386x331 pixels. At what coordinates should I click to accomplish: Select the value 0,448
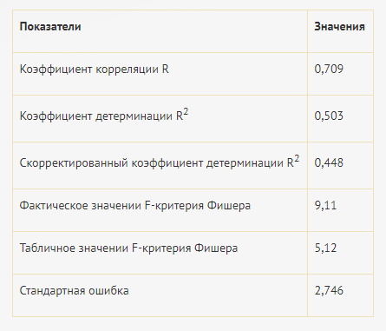329,162
